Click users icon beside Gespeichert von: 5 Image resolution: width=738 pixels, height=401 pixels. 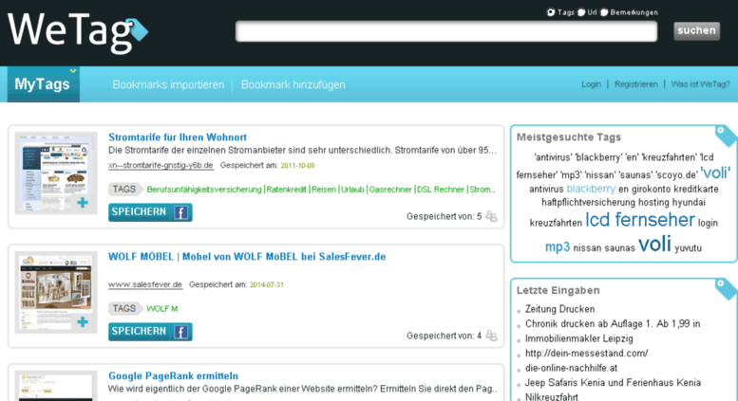point(491,216)
